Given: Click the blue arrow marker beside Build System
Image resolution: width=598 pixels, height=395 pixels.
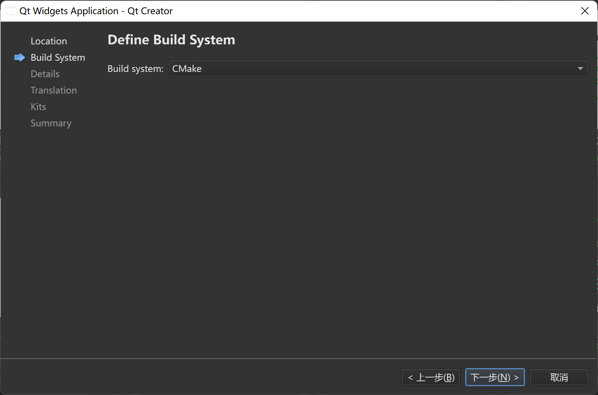Looking at the screenshot, I should tap(19, 57).
